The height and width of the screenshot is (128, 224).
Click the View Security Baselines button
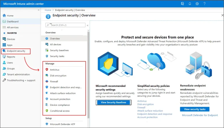(x=113, y=102)
